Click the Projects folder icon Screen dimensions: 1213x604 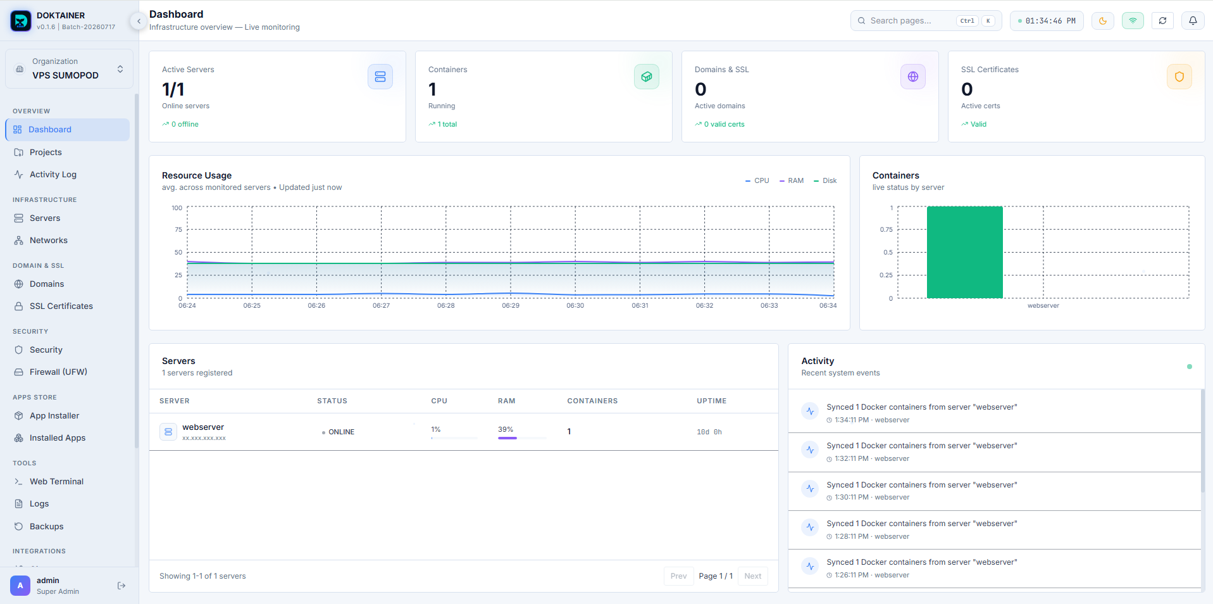click(19, 152)
